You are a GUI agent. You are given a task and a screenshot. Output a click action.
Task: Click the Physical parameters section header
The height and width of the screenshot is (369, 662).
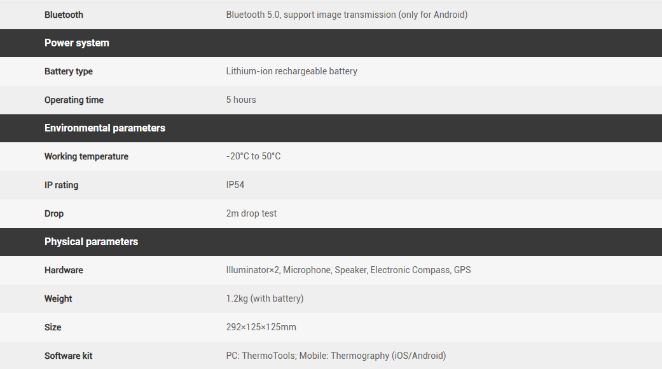(x=91, y=242)
